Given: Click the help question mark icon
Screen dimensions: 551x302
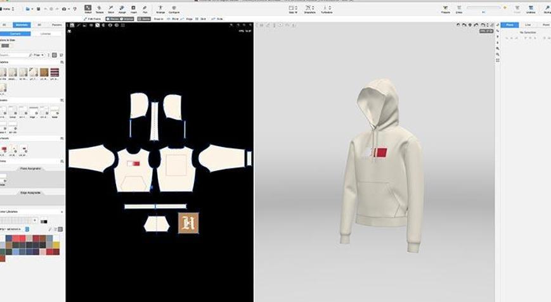Looking at the screenshot, I should (75, 9).
